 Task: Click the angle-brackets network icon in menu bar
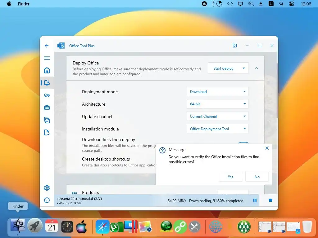230,4
